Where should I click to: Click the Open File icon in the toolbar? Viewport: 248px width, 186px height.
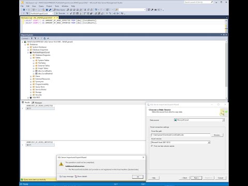(x=43, y=10)
